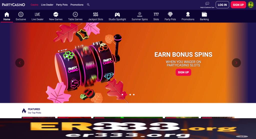Click the PartyCasino logo
The width and height of the screenshot is (256, 139).
(13, 5)
